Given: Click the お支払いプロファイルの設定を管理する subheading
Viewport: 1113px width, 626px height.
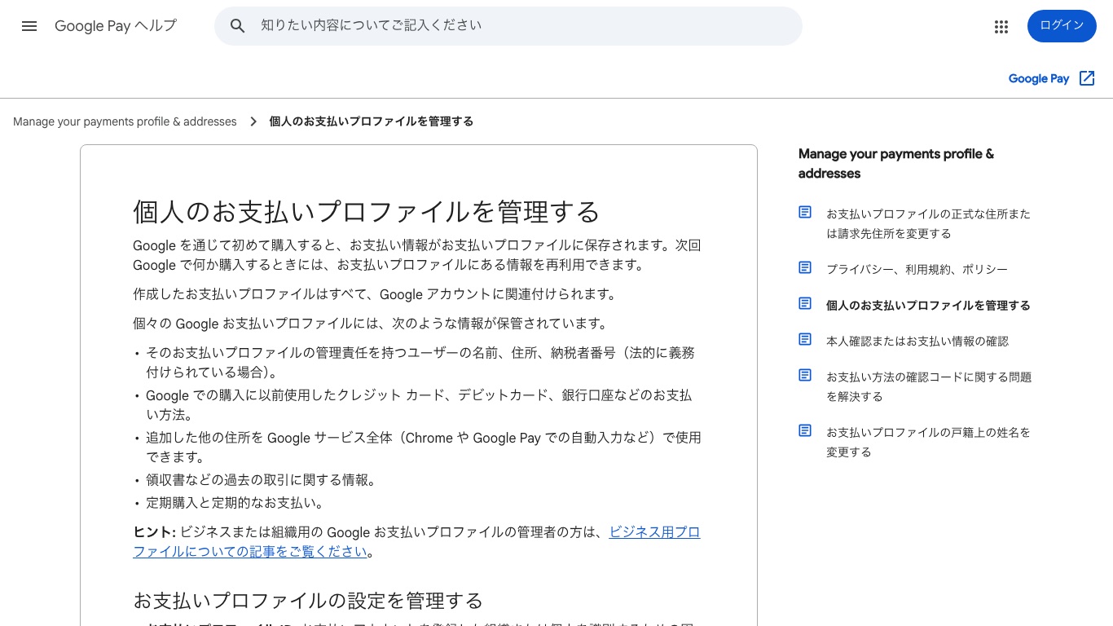Looking at the screenshot, I should tap(308, 602).
